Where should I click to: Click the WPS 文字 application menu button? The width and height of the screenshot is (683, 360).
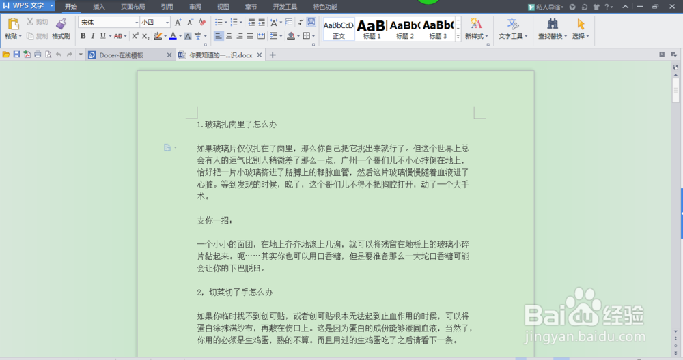tap(28, 5)
